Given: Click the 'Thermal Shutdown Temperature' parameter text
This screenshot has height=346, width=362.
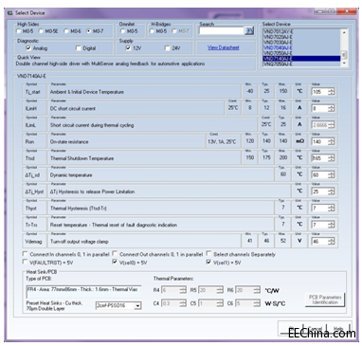Looking at the screenshot, I should (81, 158).
